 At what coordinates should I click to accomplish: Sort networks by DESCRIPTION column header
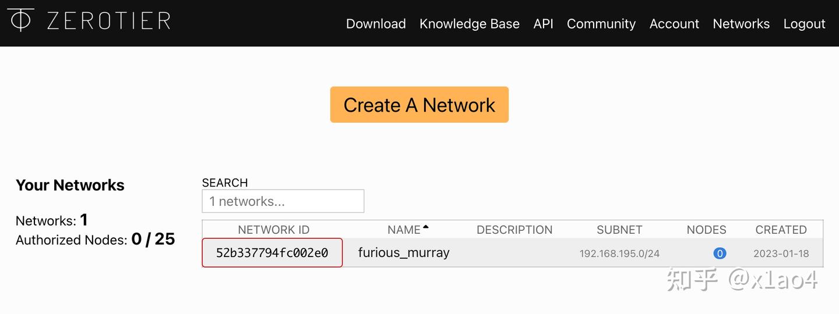click(x=514, y=230)
